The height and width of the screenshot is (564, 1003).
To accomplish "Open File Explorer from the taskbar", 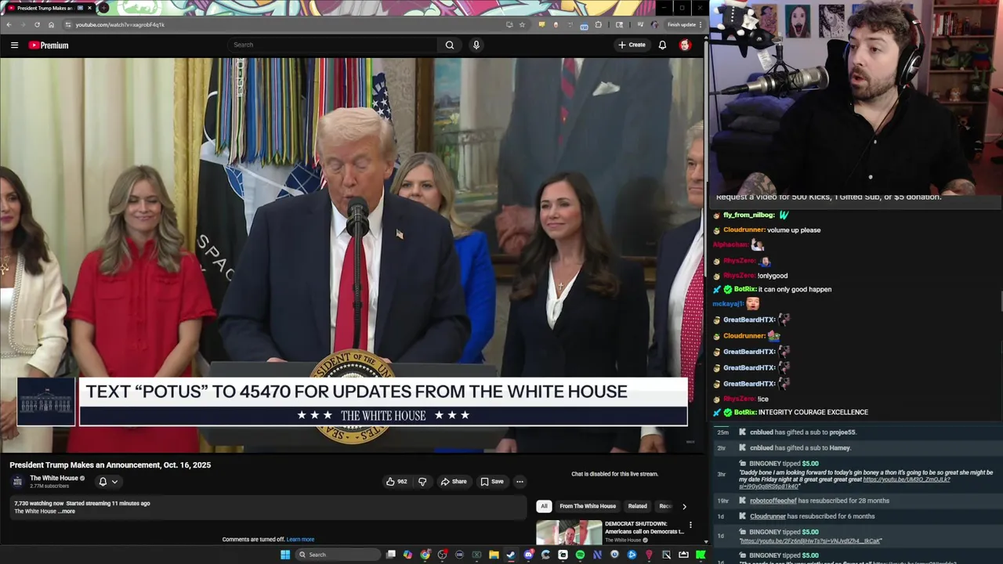I will click(x=494, y=555).
